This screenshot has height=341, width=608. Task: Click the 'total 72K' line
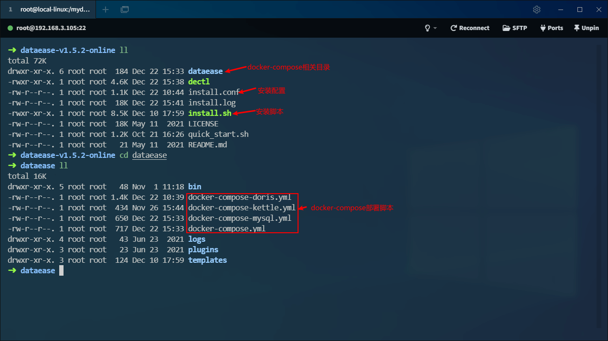click(27, 61)
